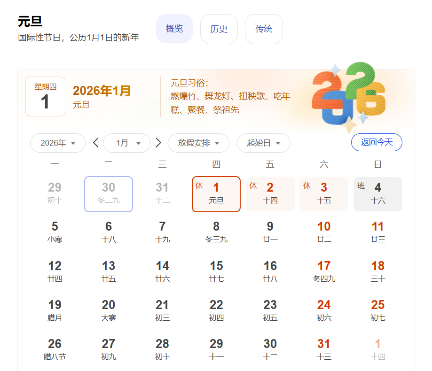Click January 26 腊八节 date
Viewport: 432px width, 371px height.
(55, 350)
